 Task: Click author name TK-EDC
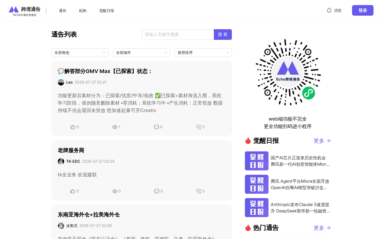73,161
